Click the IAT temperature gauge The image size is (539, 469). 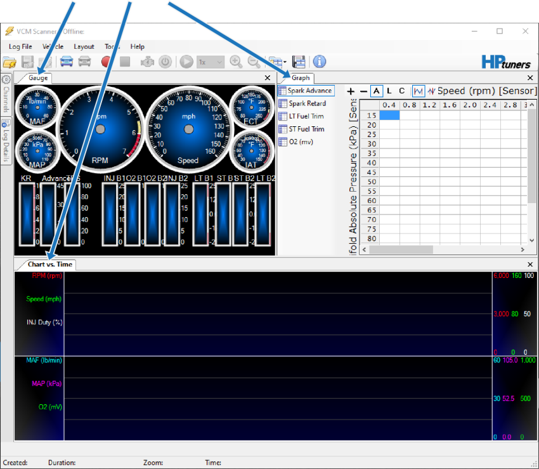pos(251,150)
